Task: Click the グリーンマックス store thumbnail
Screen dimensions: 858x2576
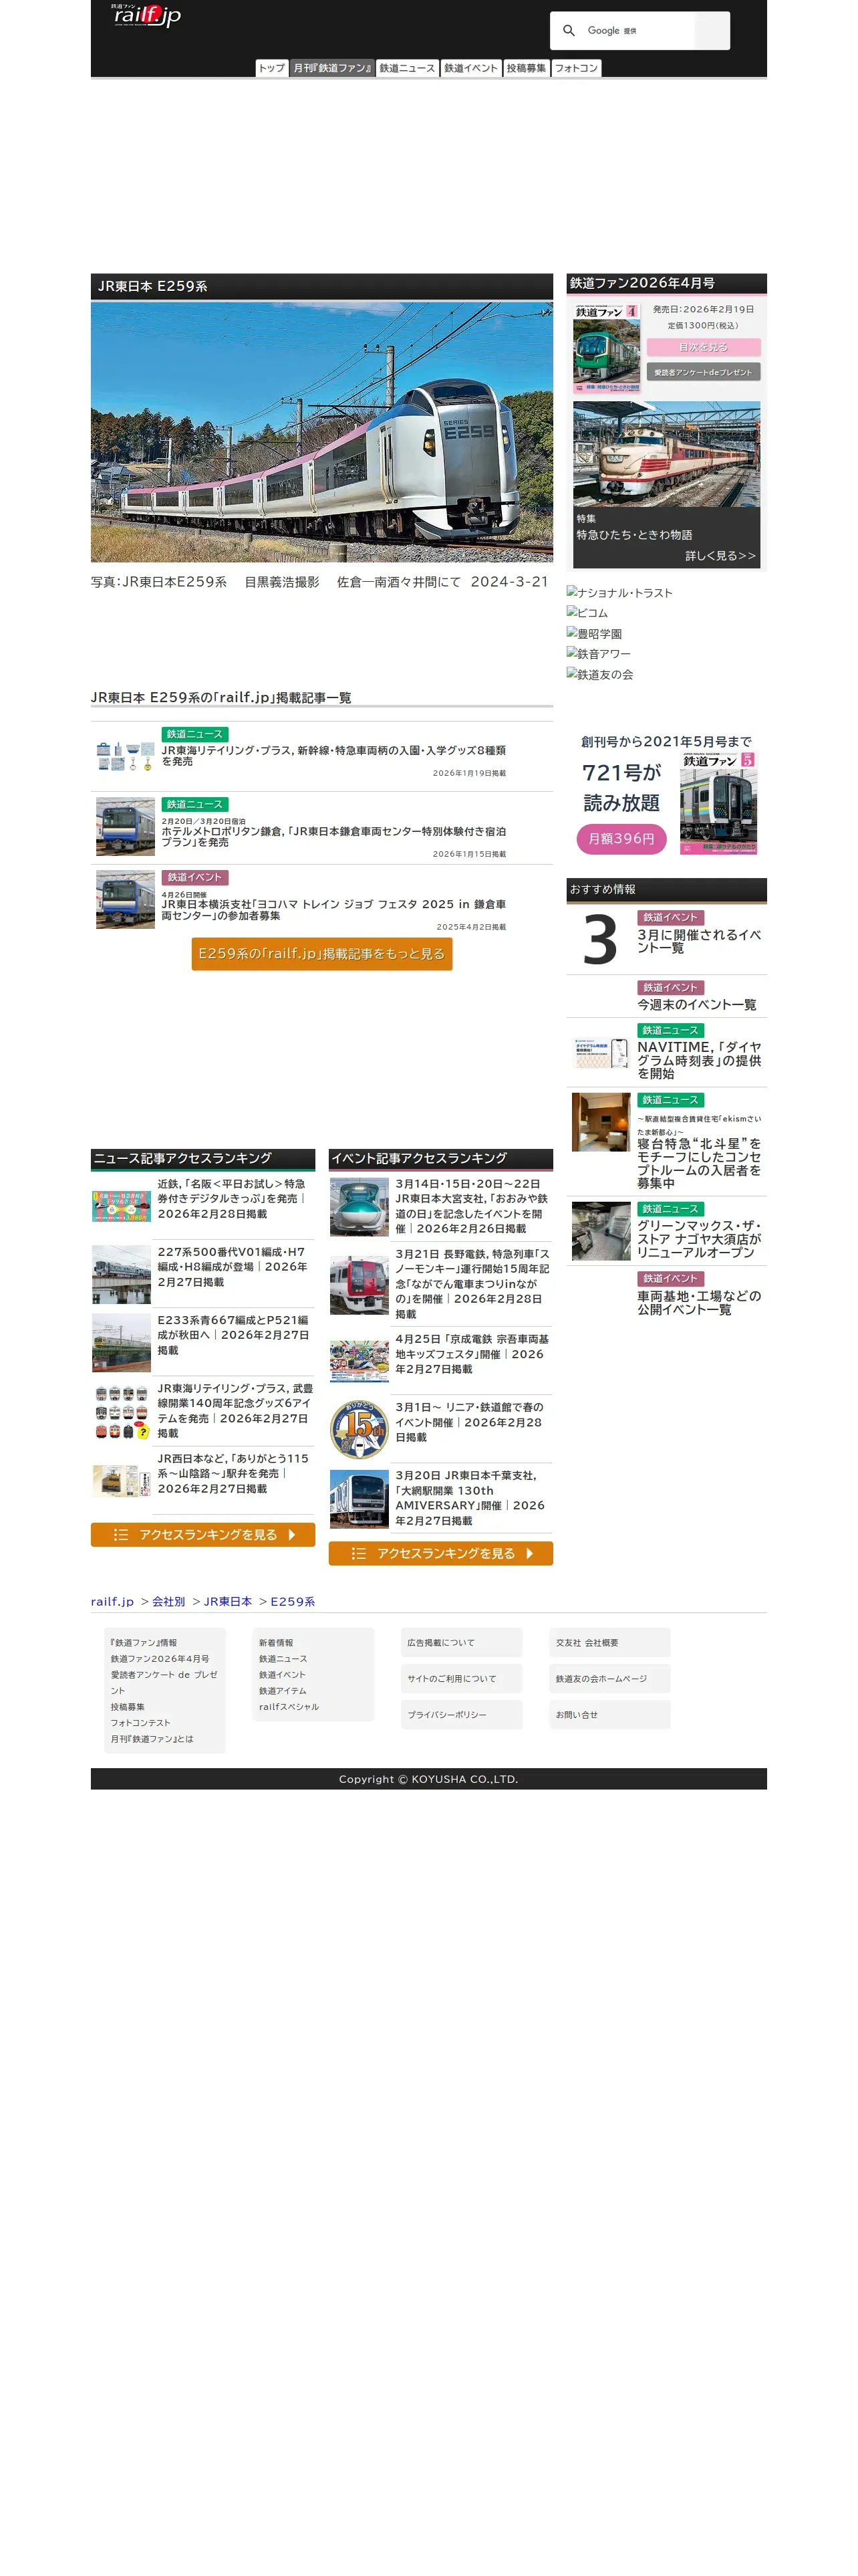Action: pyautogui.click(x=600, y=1231)
